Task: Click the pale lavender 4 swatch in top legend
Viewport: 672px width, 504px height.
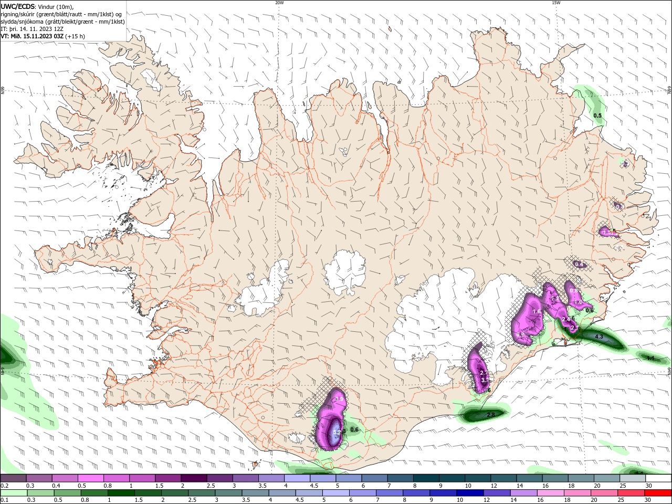Action: coord(297,478)
